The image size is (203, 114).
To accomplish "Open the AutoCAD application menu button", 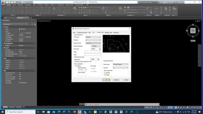I will click(x=3, y=3).
